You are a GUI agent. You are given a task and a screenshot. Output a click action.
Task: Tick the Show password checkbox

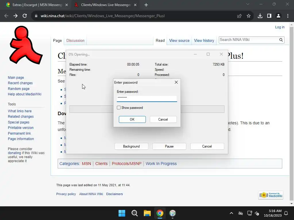point(119,108)
